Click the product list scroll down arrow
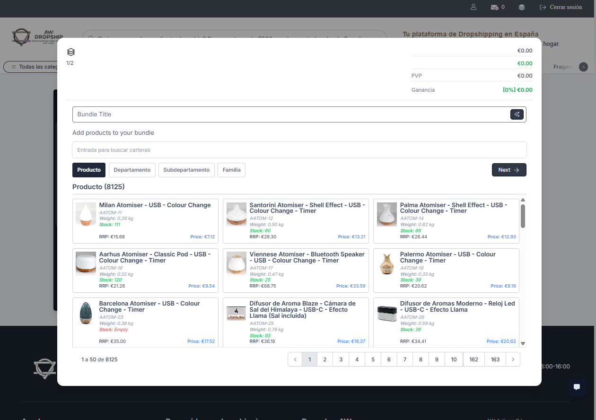Image resolution: width=596 pixels, height=420 pixels. pos(523,343)
